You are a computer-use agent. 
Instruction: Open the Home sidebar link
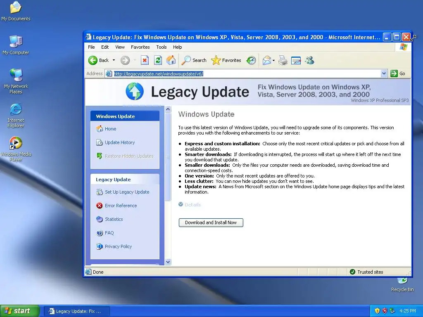(x=111, y=129)
